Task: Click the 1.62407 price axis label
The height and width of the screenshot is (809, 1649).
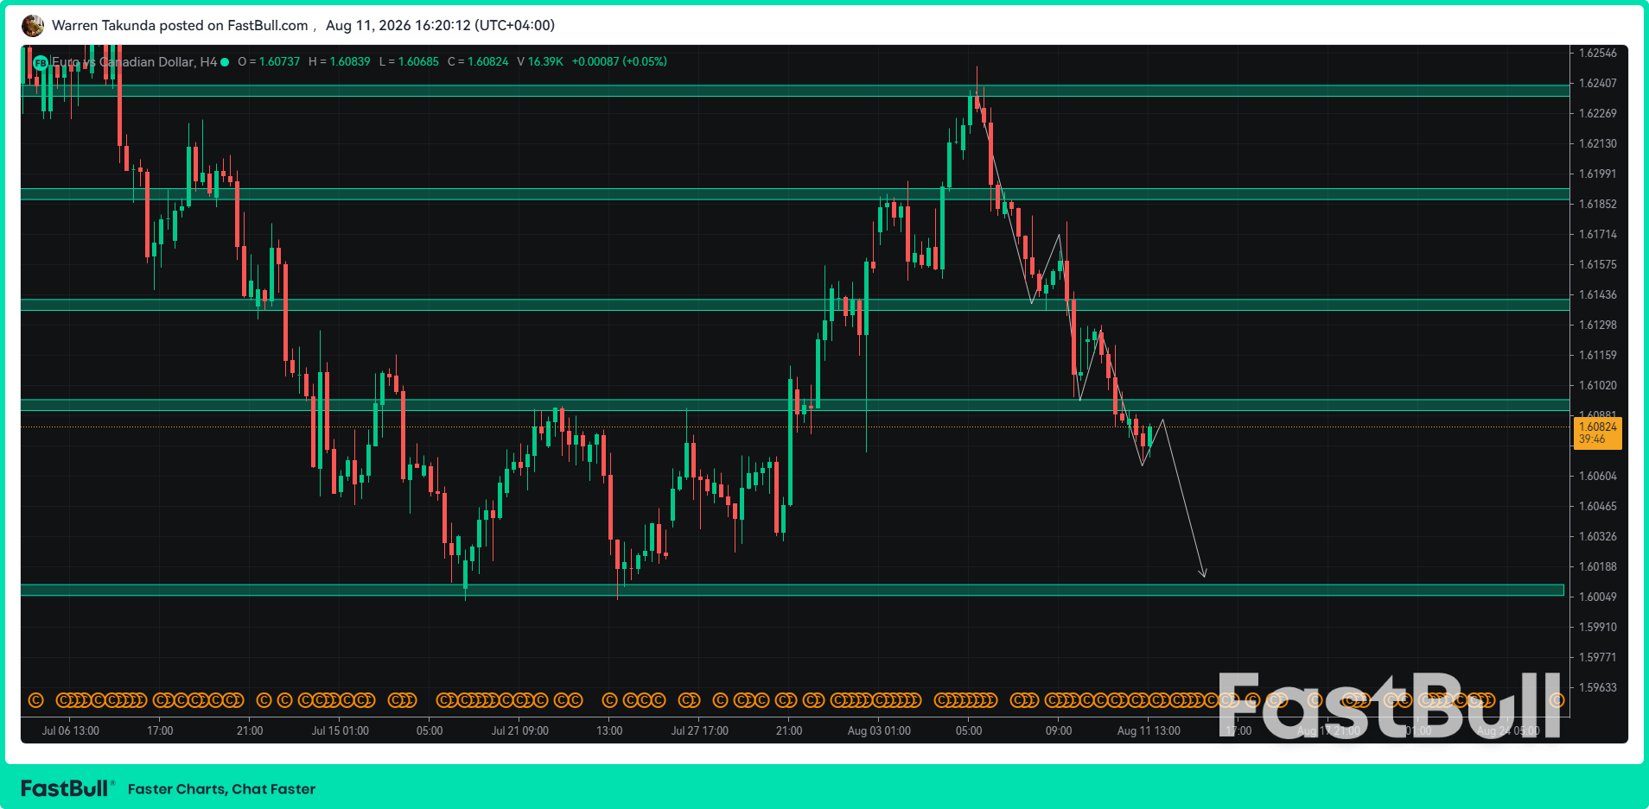Action: (x=1597, y=84)
